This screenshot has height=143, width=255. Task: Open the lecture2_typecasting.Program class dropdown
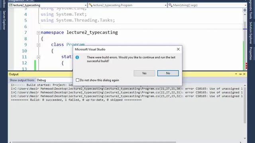(165, 5)
